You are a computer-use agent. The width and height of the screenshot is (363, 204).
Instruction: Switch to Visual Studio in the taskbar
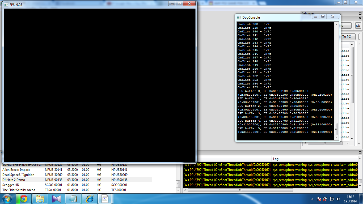click(57, 199)
